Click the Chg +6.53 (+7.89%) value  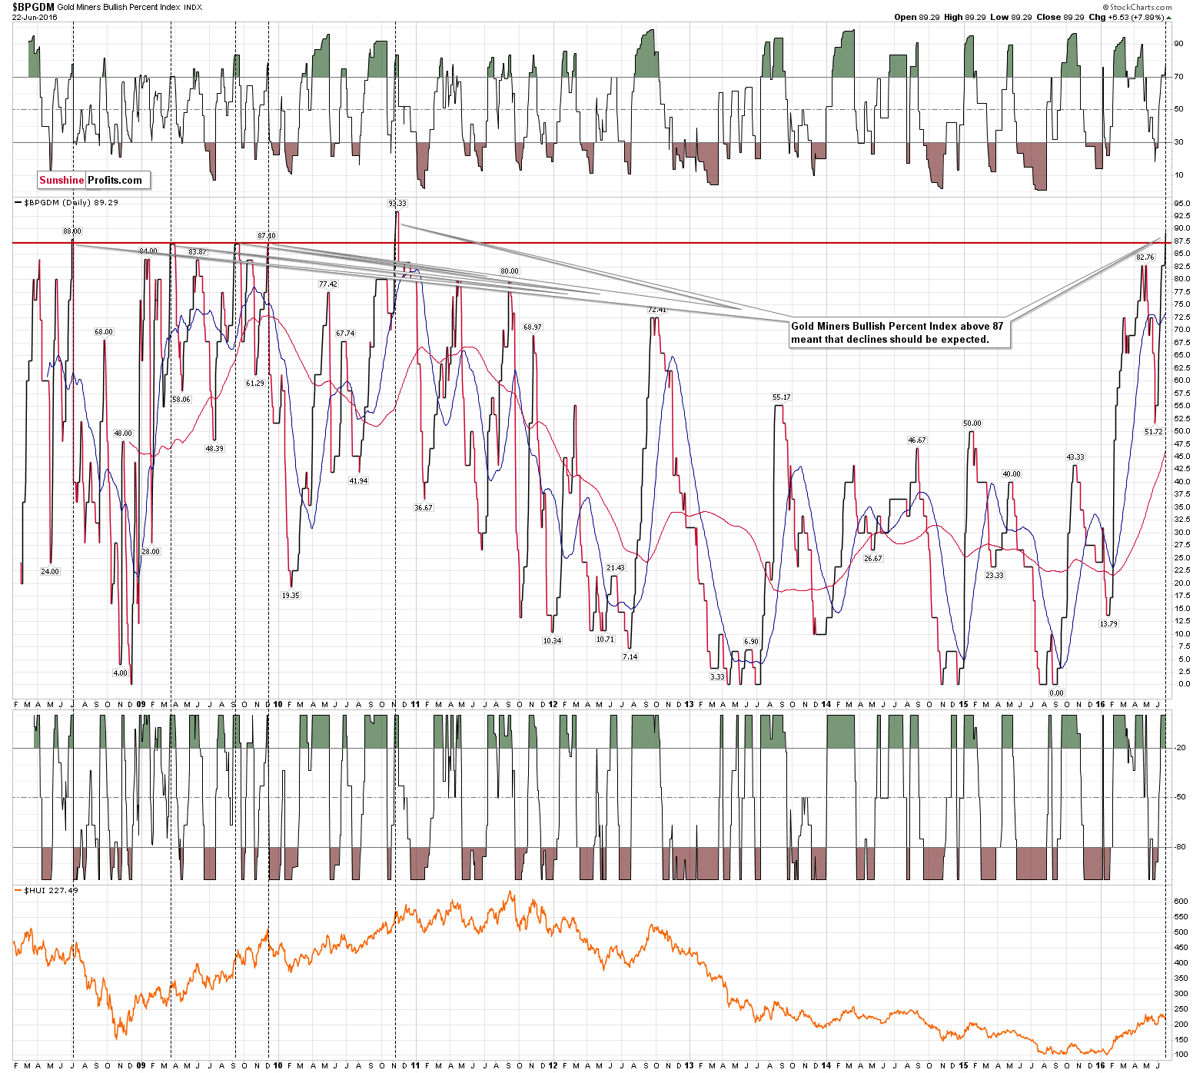pos(1127,17)
